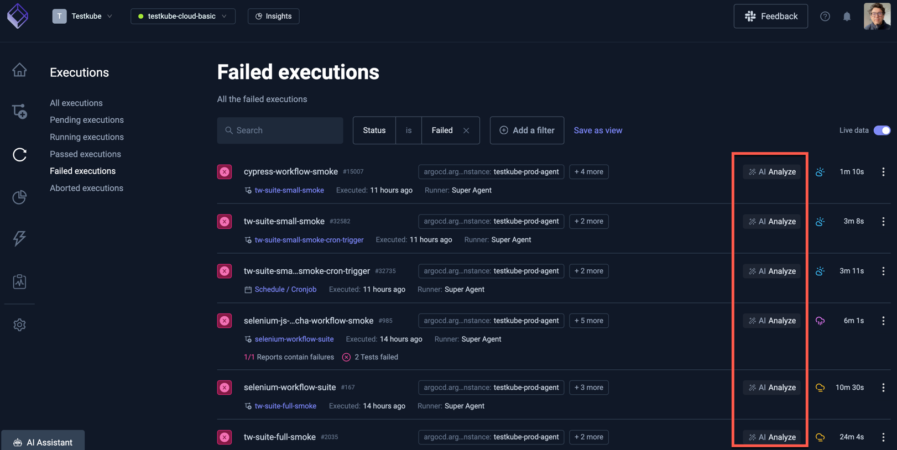
Task: Open the status pages sidebar icon
Action: [x=19, y=281]
